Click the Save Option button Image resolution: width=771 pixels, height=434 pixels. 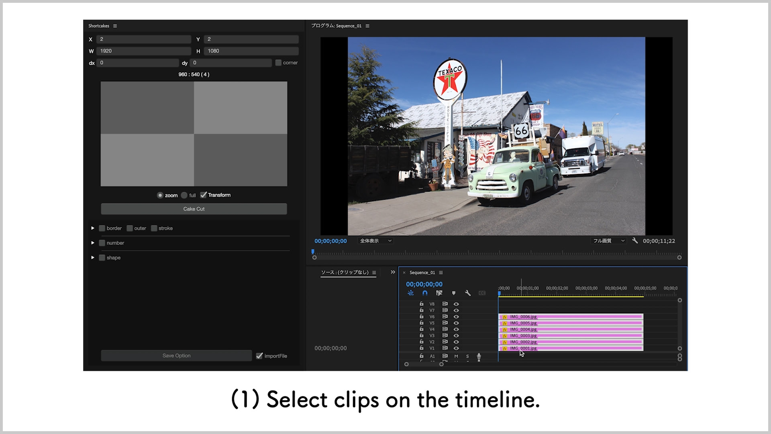(x=176, y=356)
